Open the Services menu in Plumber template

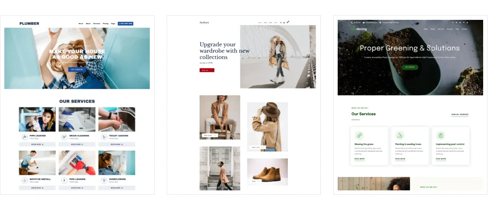point(97,24)
